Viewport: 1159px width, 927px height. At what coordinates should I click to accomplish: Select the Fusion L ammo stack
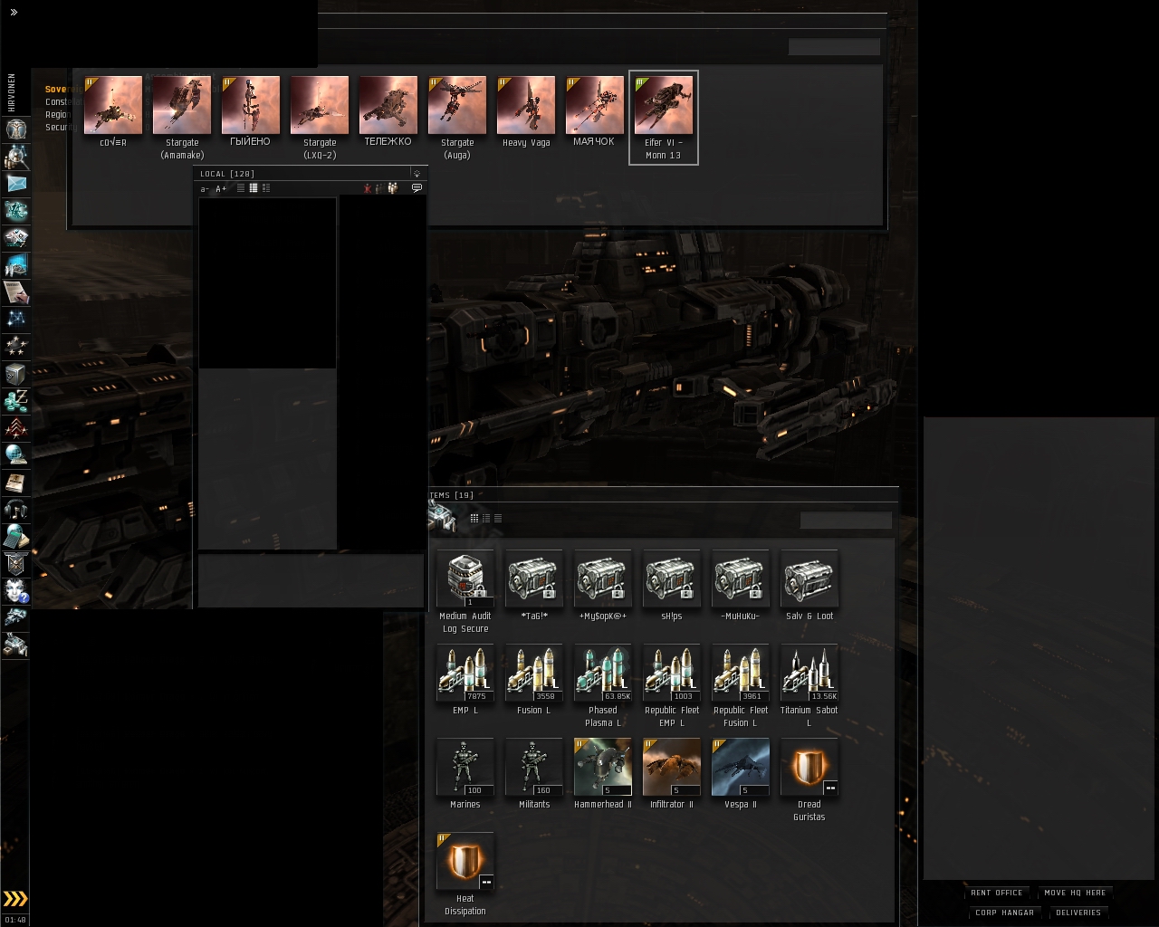click(534, 680)
